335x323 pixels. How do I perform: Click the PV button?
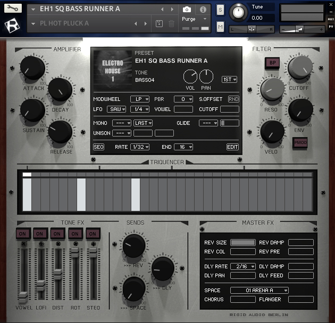point(331,27)
